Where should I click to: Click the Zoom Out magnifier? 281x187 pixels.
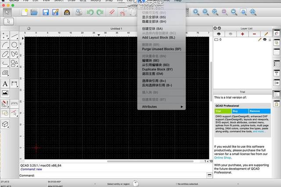pos(205,12)
